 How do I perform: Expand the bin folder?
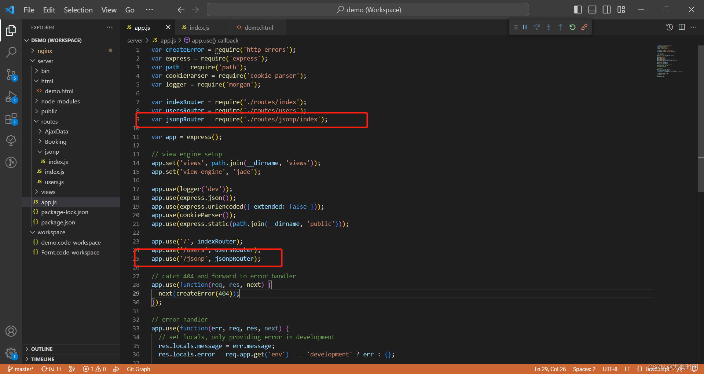tap(71, 71)
